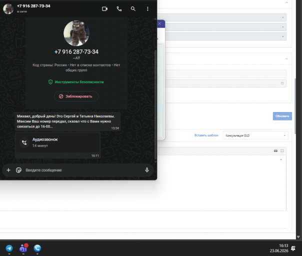Open the blue phone app in taskbar
This screenshot has width=302, height=256.
[37, 248]
